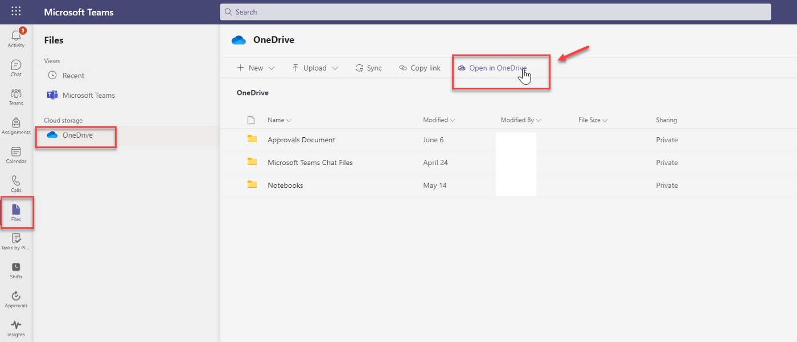
Task: Click the Approvals Document folder icon
Action: pyautogui.click(x=252, y=139)
